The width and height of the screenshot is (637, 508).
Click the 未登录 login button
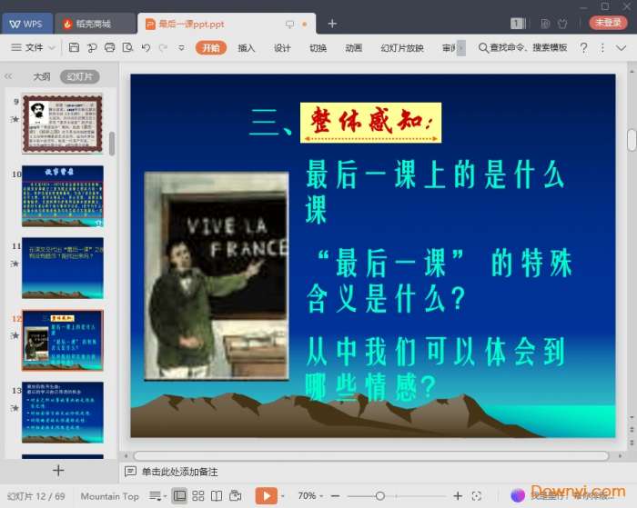[x=608, y=23]
